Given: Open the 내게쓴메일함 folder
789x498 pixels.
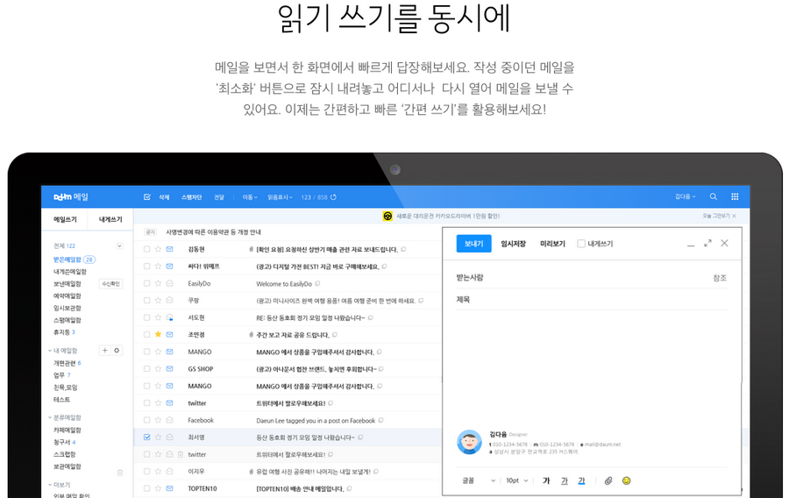Looking at the screenshot, I should pyautogui.click(x=70, y=272).
